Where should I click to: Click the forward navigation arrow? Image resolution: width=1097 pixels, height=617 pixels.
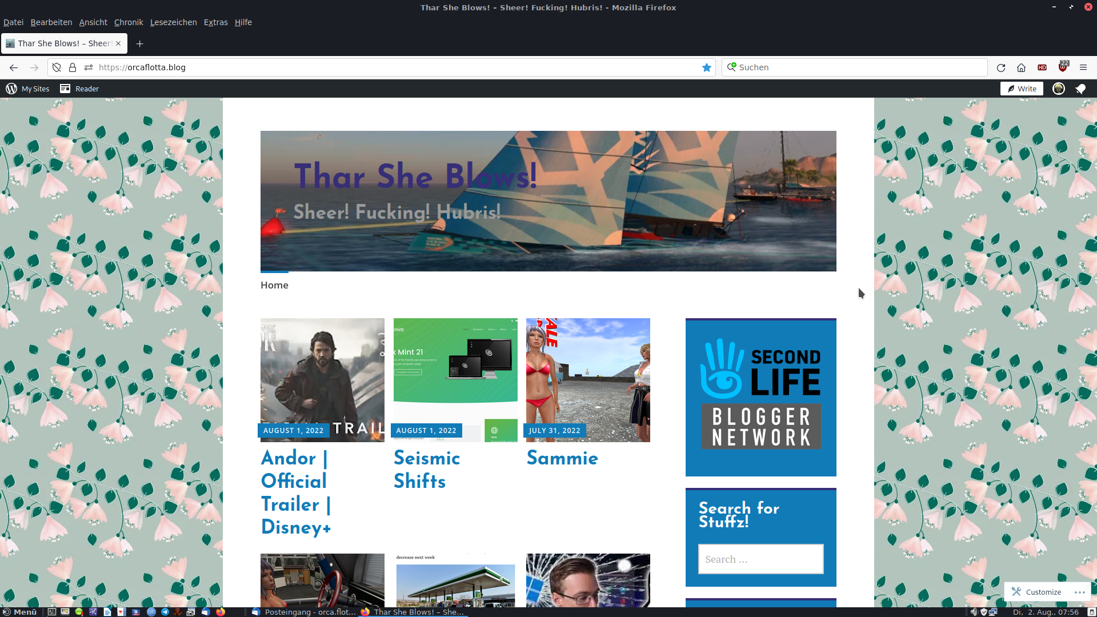coord(34,67)
